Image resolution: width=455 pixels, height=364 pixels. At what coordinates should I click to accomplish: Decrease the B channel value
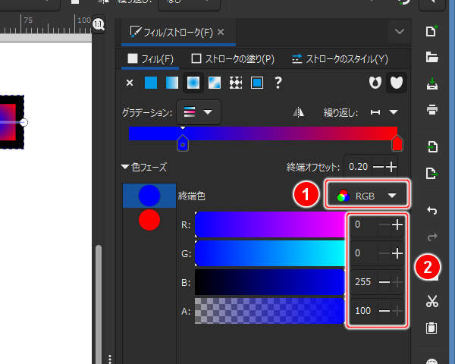coord(384,282)
